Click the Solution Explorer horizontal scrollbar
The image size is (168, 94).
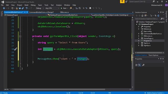[x=149, y=53]
